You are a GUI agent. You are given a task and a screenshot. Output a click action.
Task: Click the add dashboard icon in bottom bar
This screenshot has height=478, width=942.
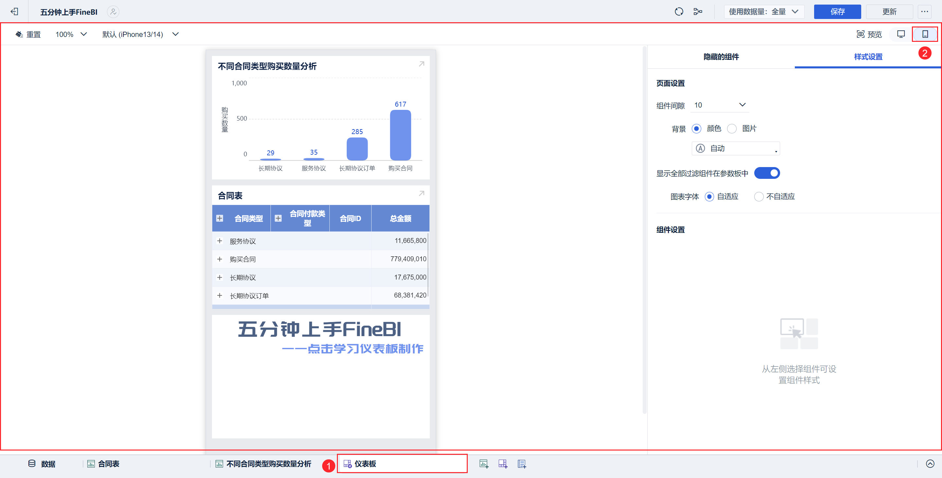(x=502, y=464)
